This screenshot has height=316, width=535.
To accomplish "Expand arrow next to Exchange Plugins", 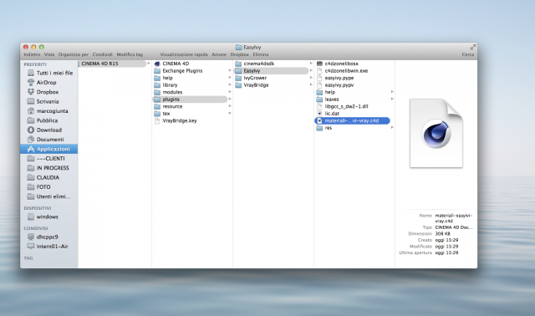I will tap(230, 70).
